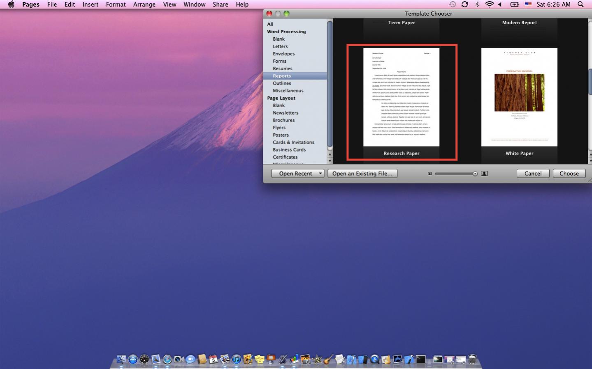Select Blank under Word Processing
Viewport: 592px width, 369px height.
point(279,39)
